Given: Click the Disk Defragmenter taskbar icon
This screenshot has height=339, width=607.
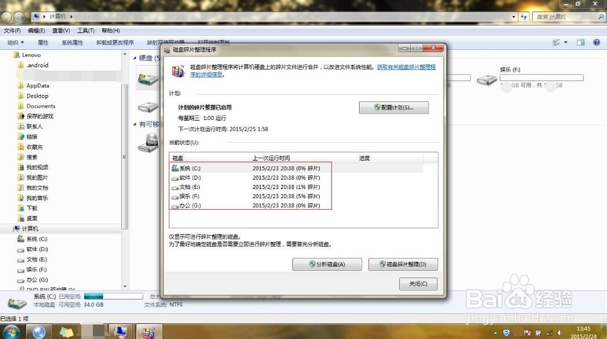Looking at the screenshot, I should 149,332.
